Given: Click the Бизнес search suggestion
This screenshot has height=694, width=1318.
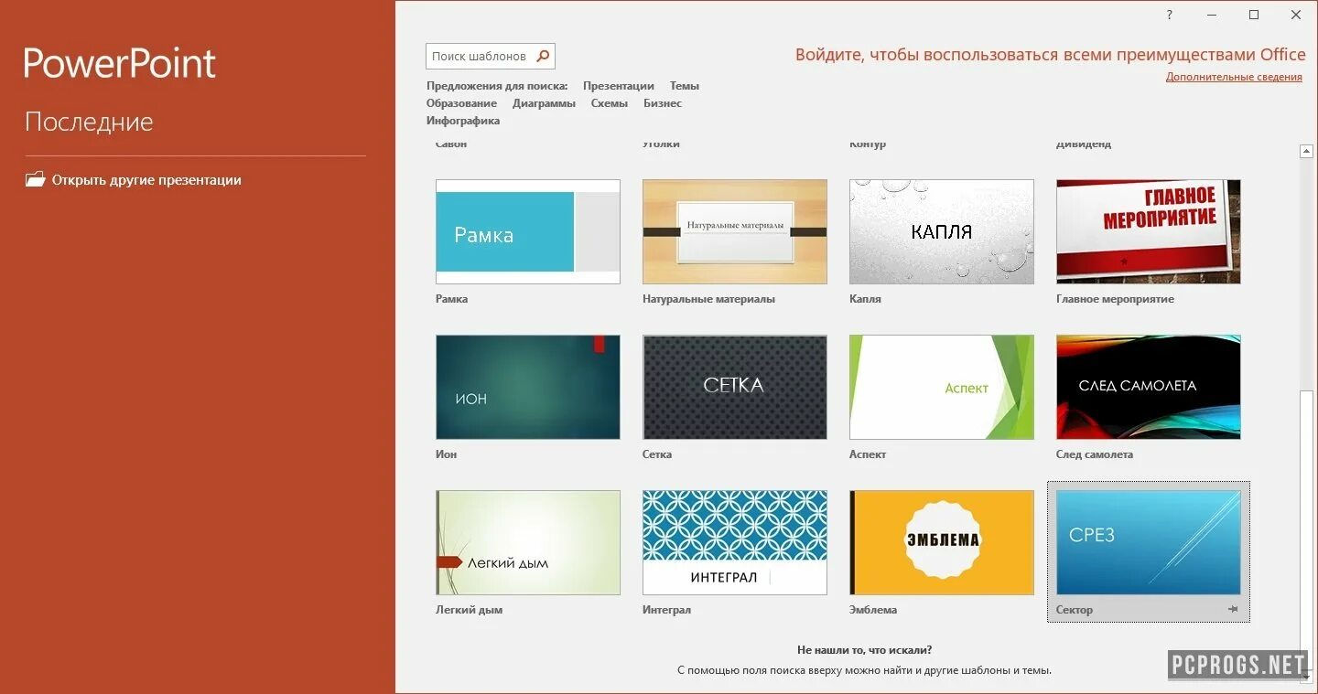Looking at the screenshot, I should [x=663, y=103].
